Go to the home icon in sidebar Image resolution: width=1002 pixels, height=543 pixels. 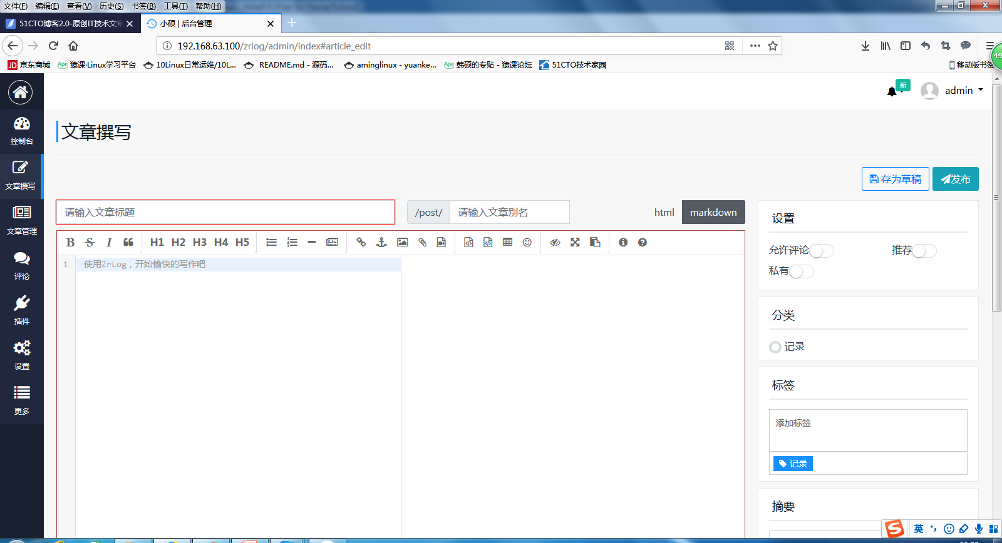(x=21, y=93)
